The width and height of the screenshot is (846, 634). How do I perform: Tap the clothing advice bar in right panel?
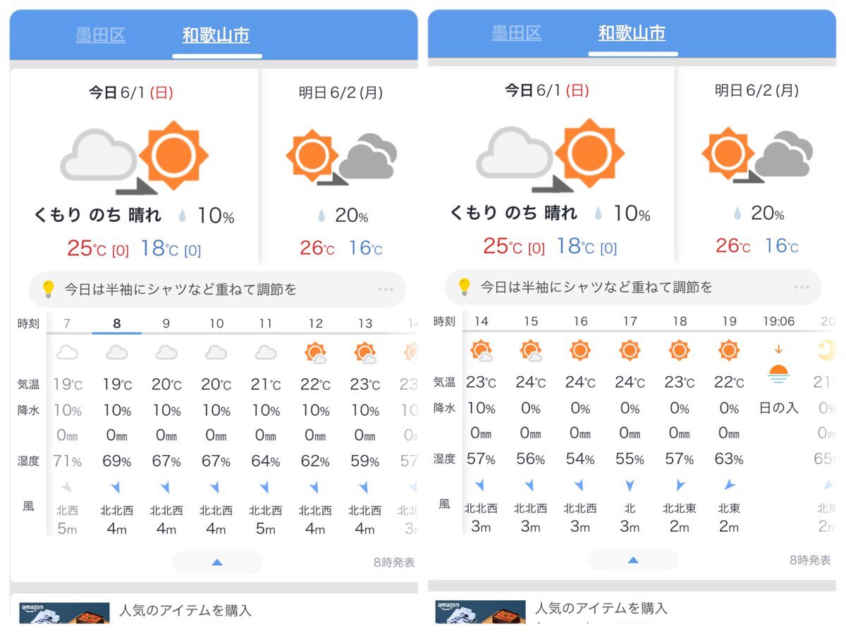633,287
